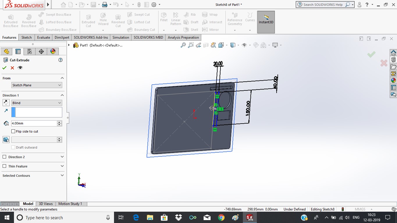Image resolution: width=397 pixels, height=223 pixels.
Task: Cancel the Cut-Extrude with the red X
Action: 12,68
